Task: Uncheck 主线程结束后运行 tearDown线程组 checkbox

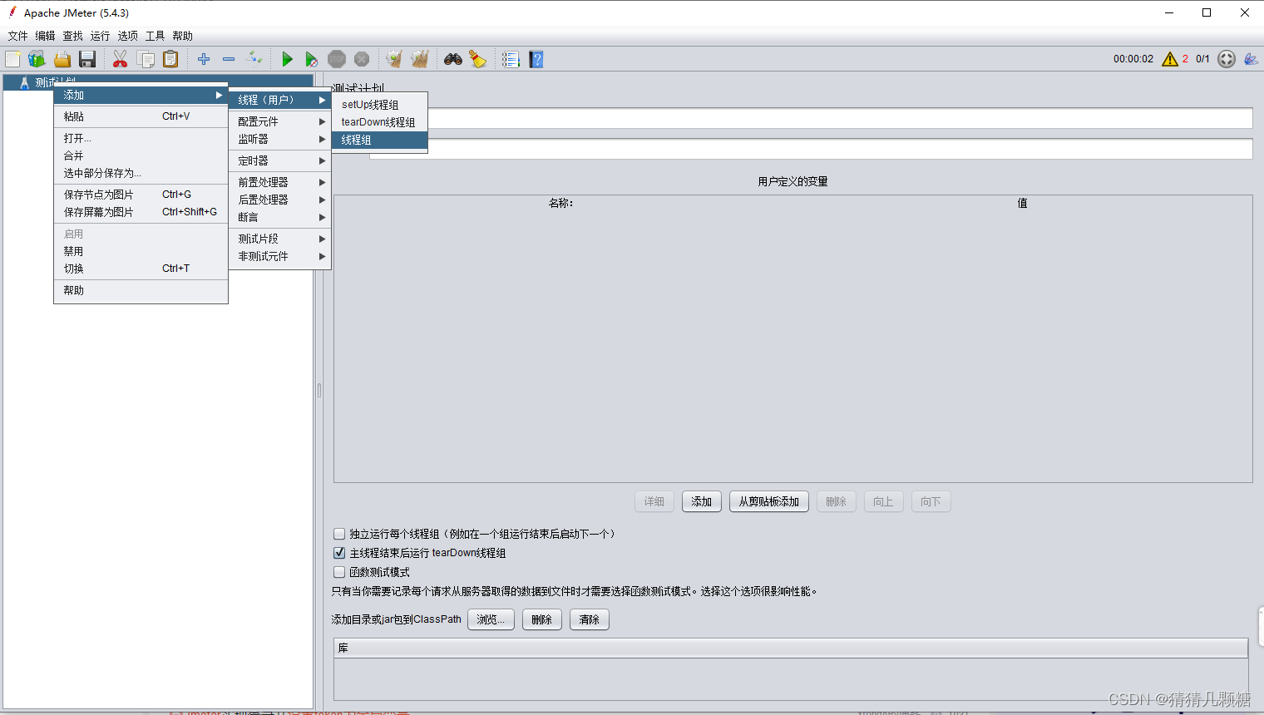Action: click(339, 553)
